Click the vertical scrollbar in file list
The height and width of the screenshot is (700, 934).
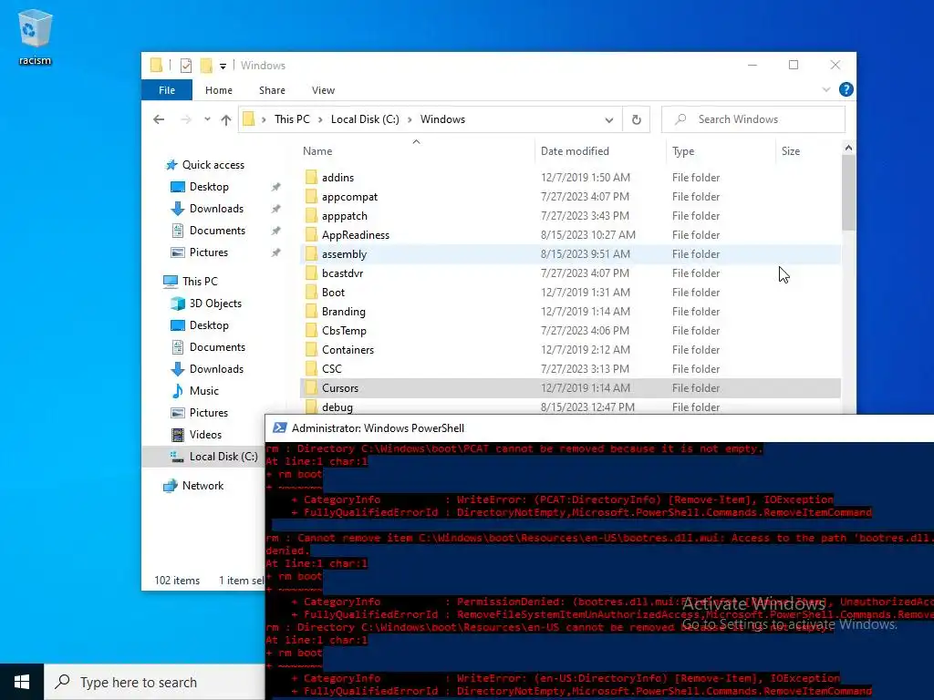(x=848, y=193)
